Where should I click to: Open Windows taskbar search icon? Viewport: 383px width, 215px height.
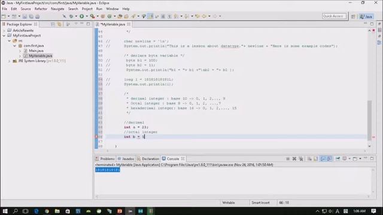click(x=15, y=211)
